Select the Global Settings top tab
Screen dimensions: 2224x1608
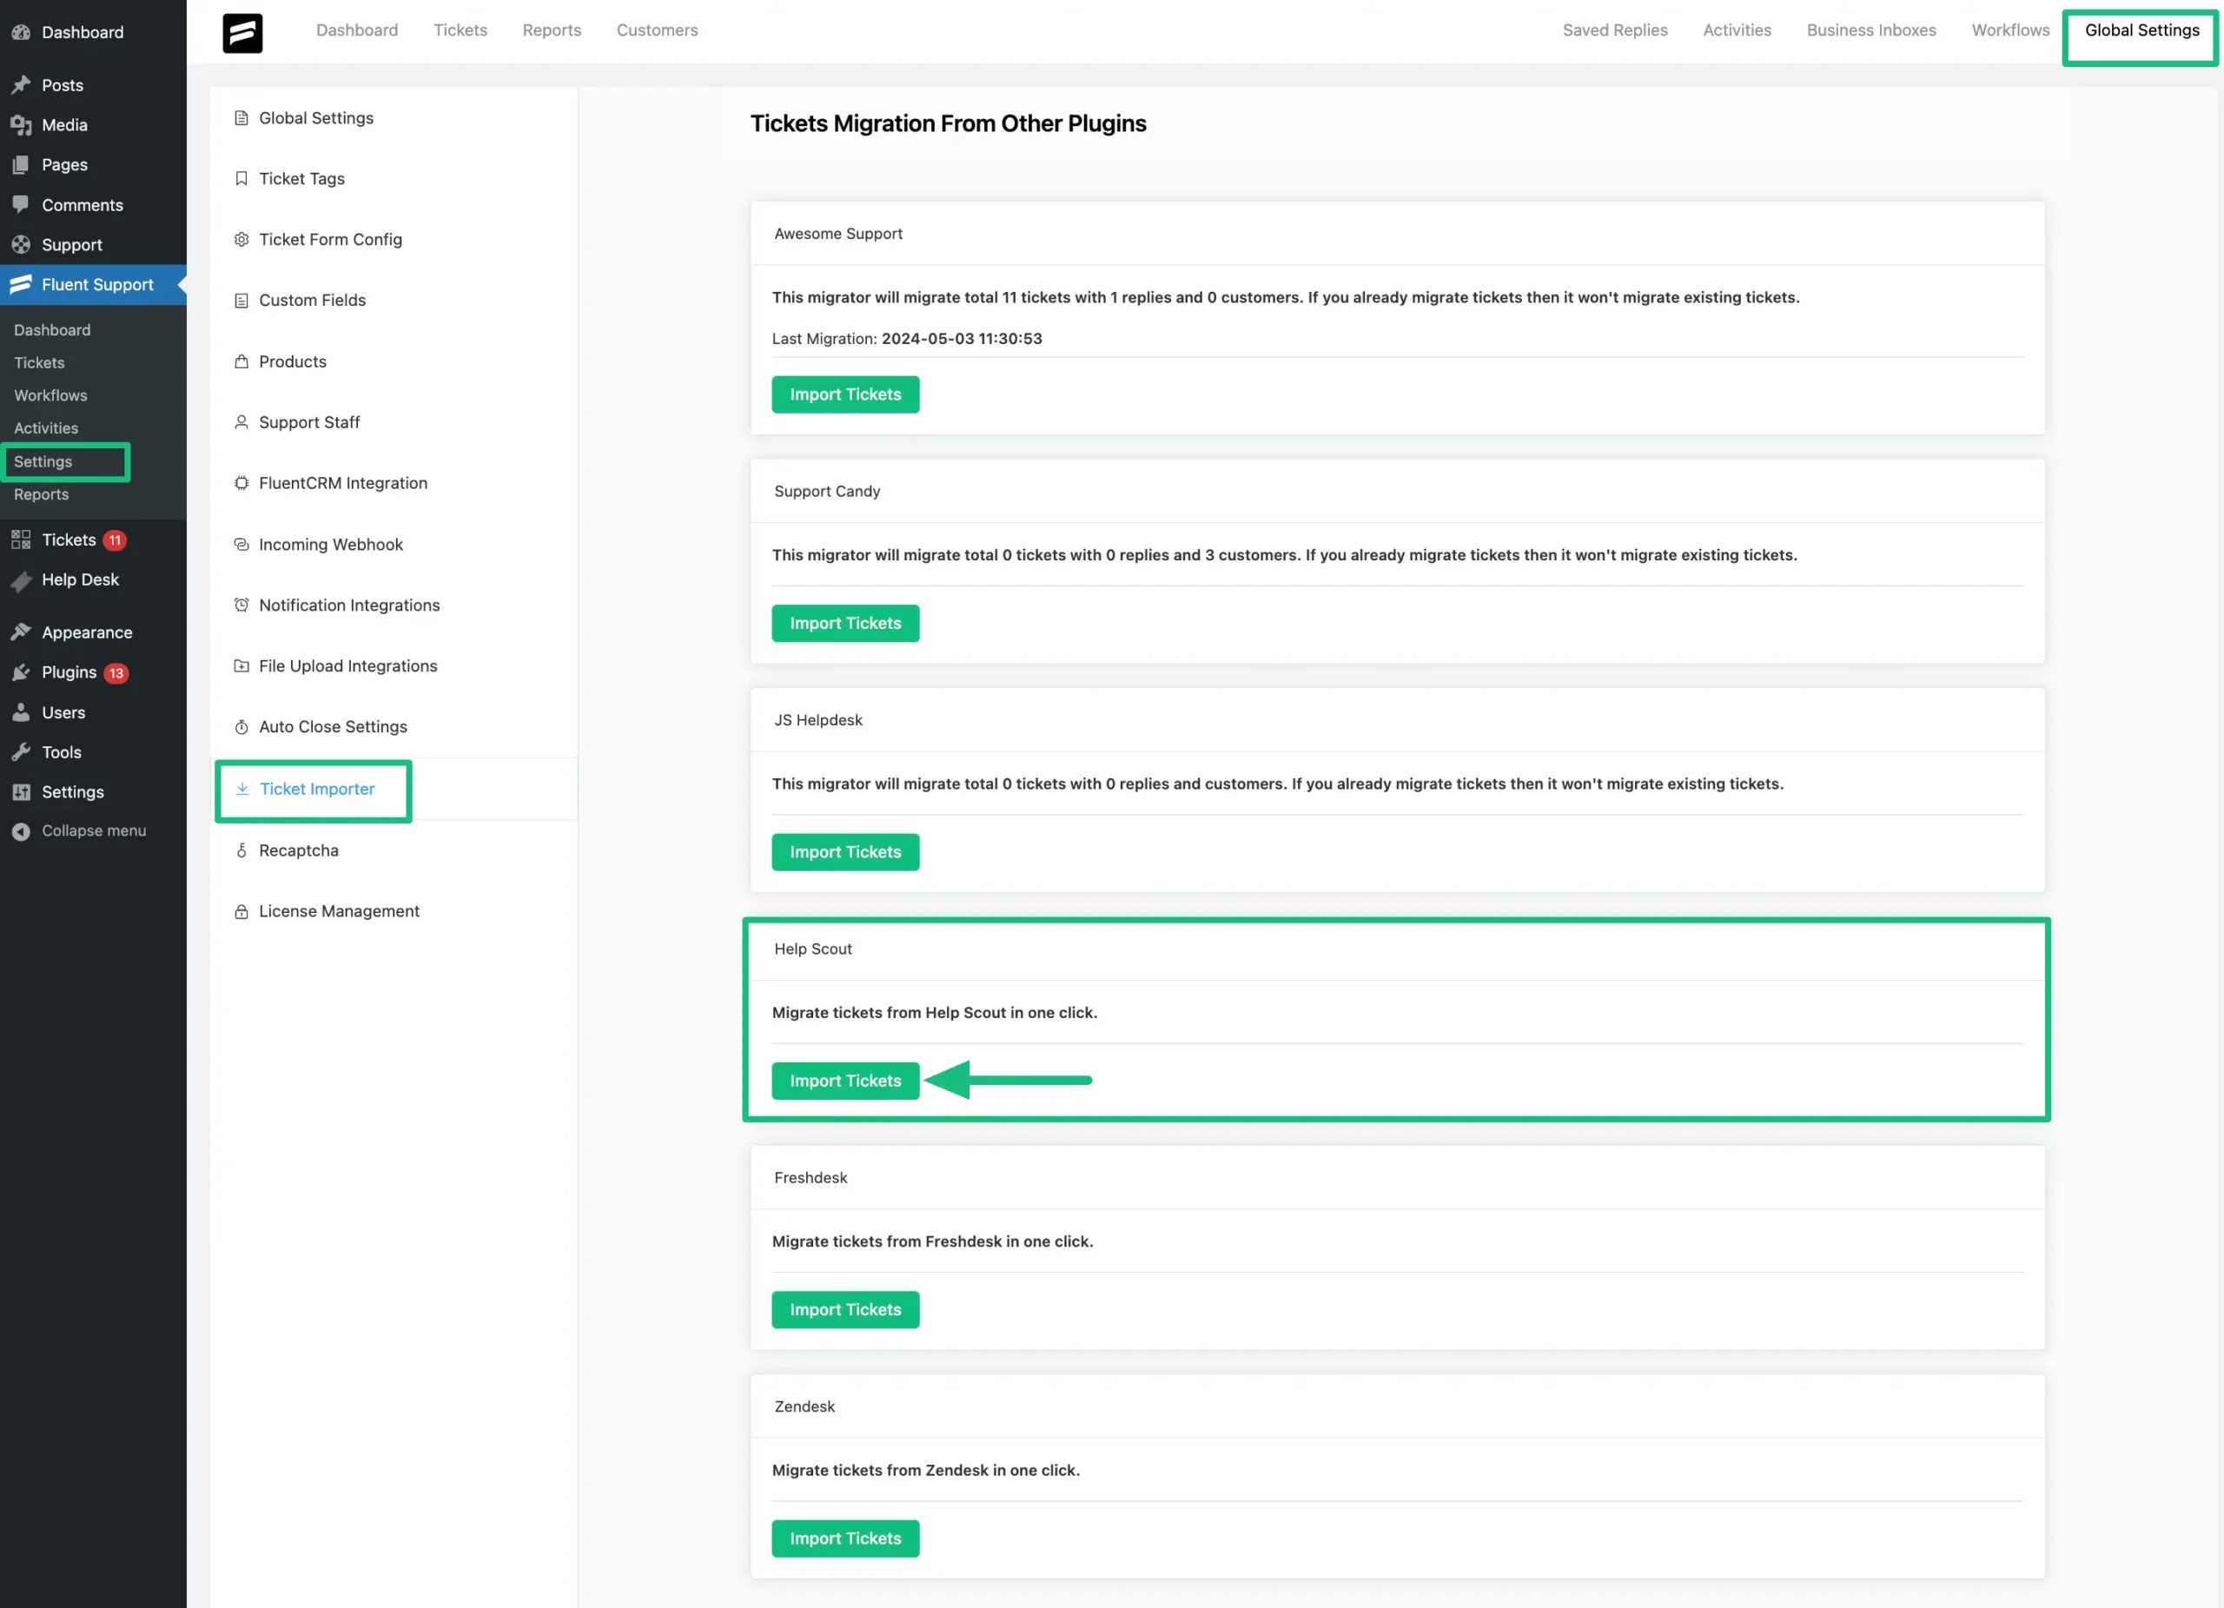(2141, 30)
